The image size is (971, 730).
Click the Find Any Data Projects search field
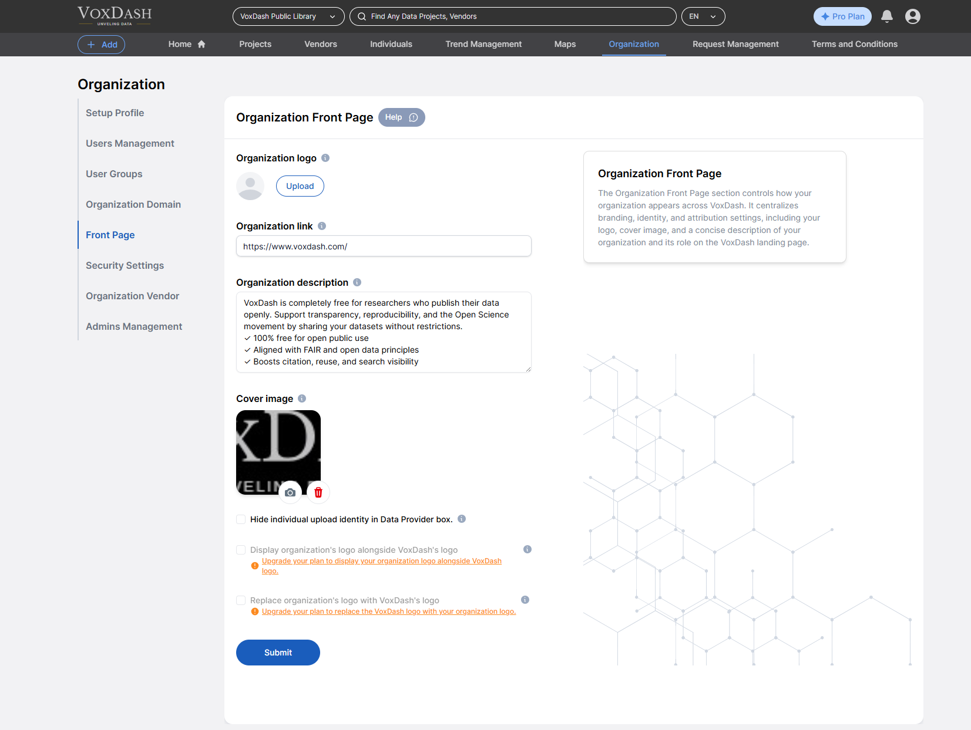coord(513,16)
